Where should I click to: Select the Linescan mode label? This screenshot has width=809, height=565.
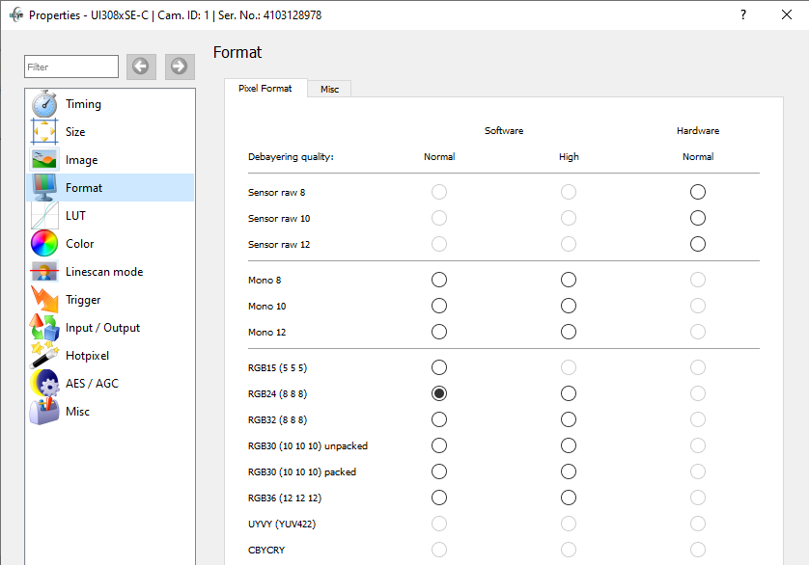[x=104, y=272]
